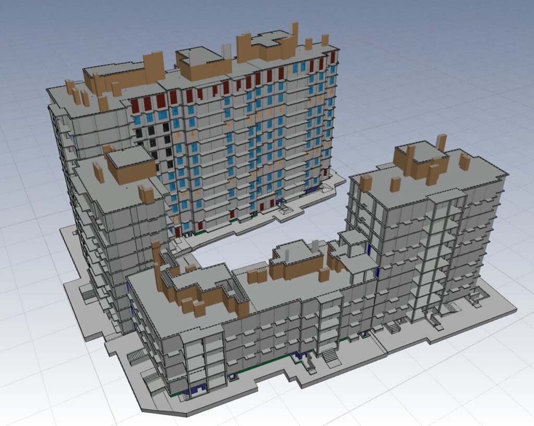Image resolution: width=534 pixels, height=426 pixels.
Task: Click the blue doors at front building corner
Action: point(197,388)
